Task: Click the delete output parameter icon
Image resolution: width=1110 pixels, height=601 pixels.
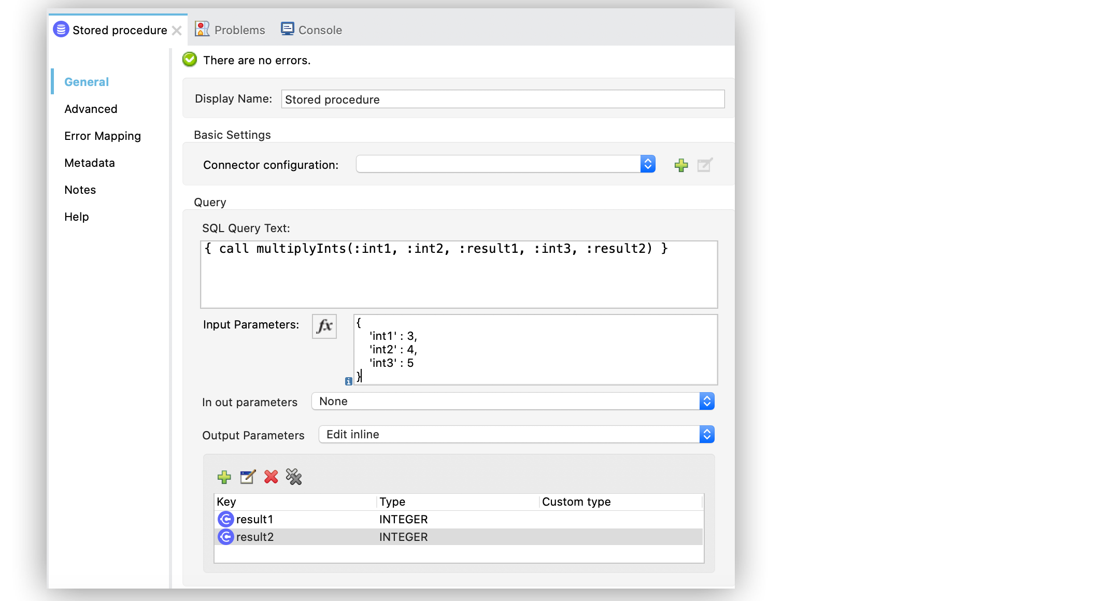Action: click(x=269, y=477)
